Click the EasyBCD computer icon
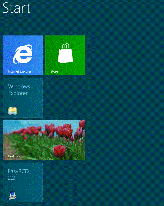 (12, 195)
